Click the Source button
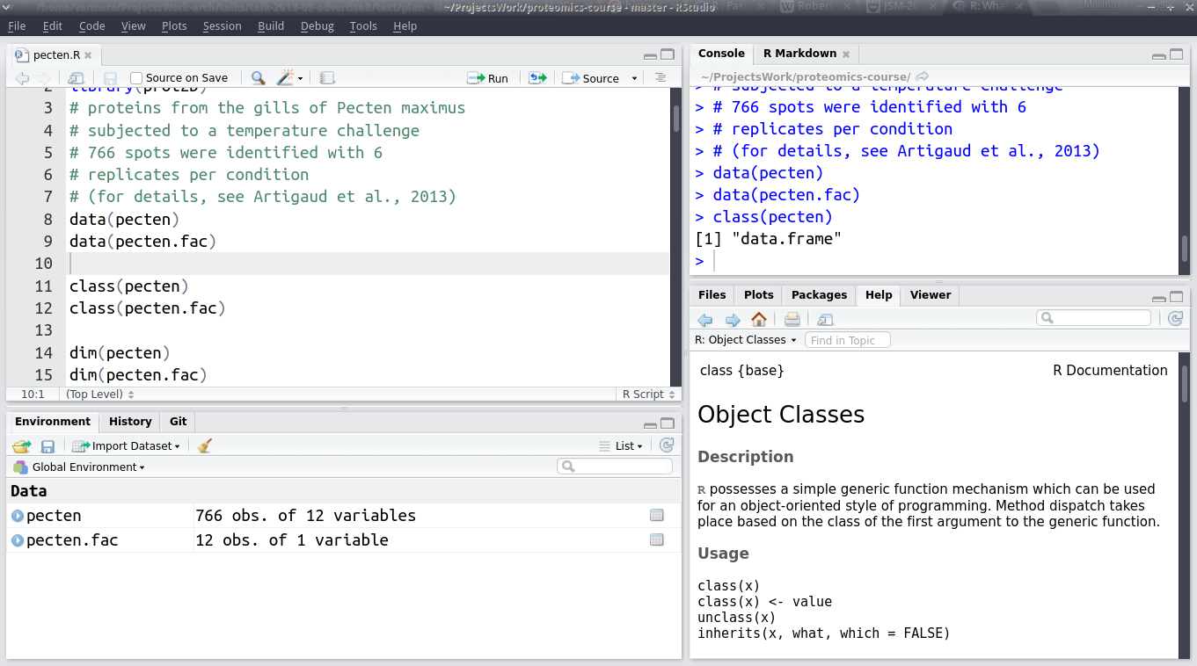 (592, 78)
